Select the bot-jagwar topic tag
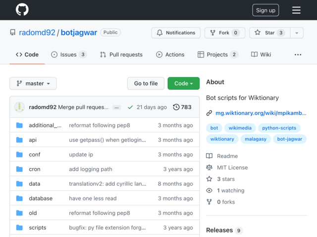 [x=289, y=139]
